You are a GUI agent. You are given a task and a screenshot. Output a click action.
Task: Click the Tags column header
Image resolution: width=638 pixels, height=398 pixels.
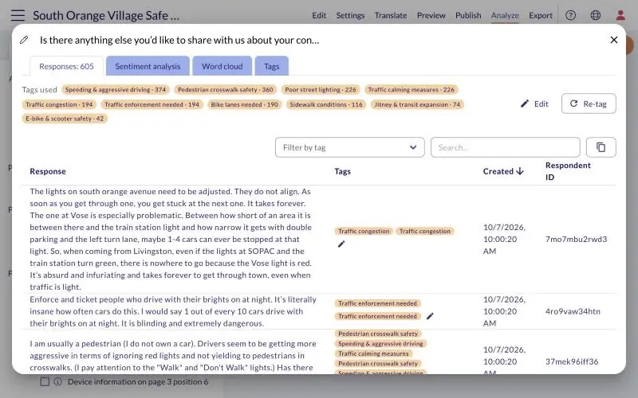point(343,171)
